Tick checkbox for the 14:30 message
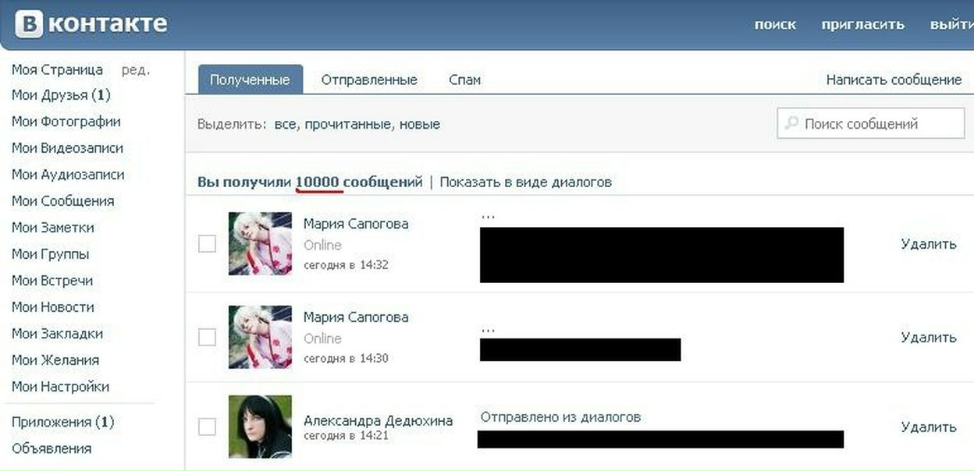974x471 pixels. (207, 337)
